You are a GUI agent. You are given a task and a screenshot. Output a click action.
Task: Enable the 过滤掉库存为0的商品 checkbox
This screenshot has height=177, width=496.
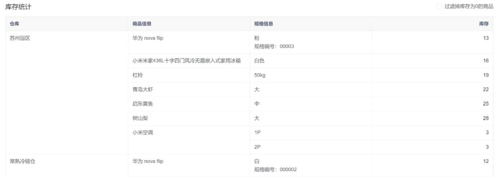439,6
